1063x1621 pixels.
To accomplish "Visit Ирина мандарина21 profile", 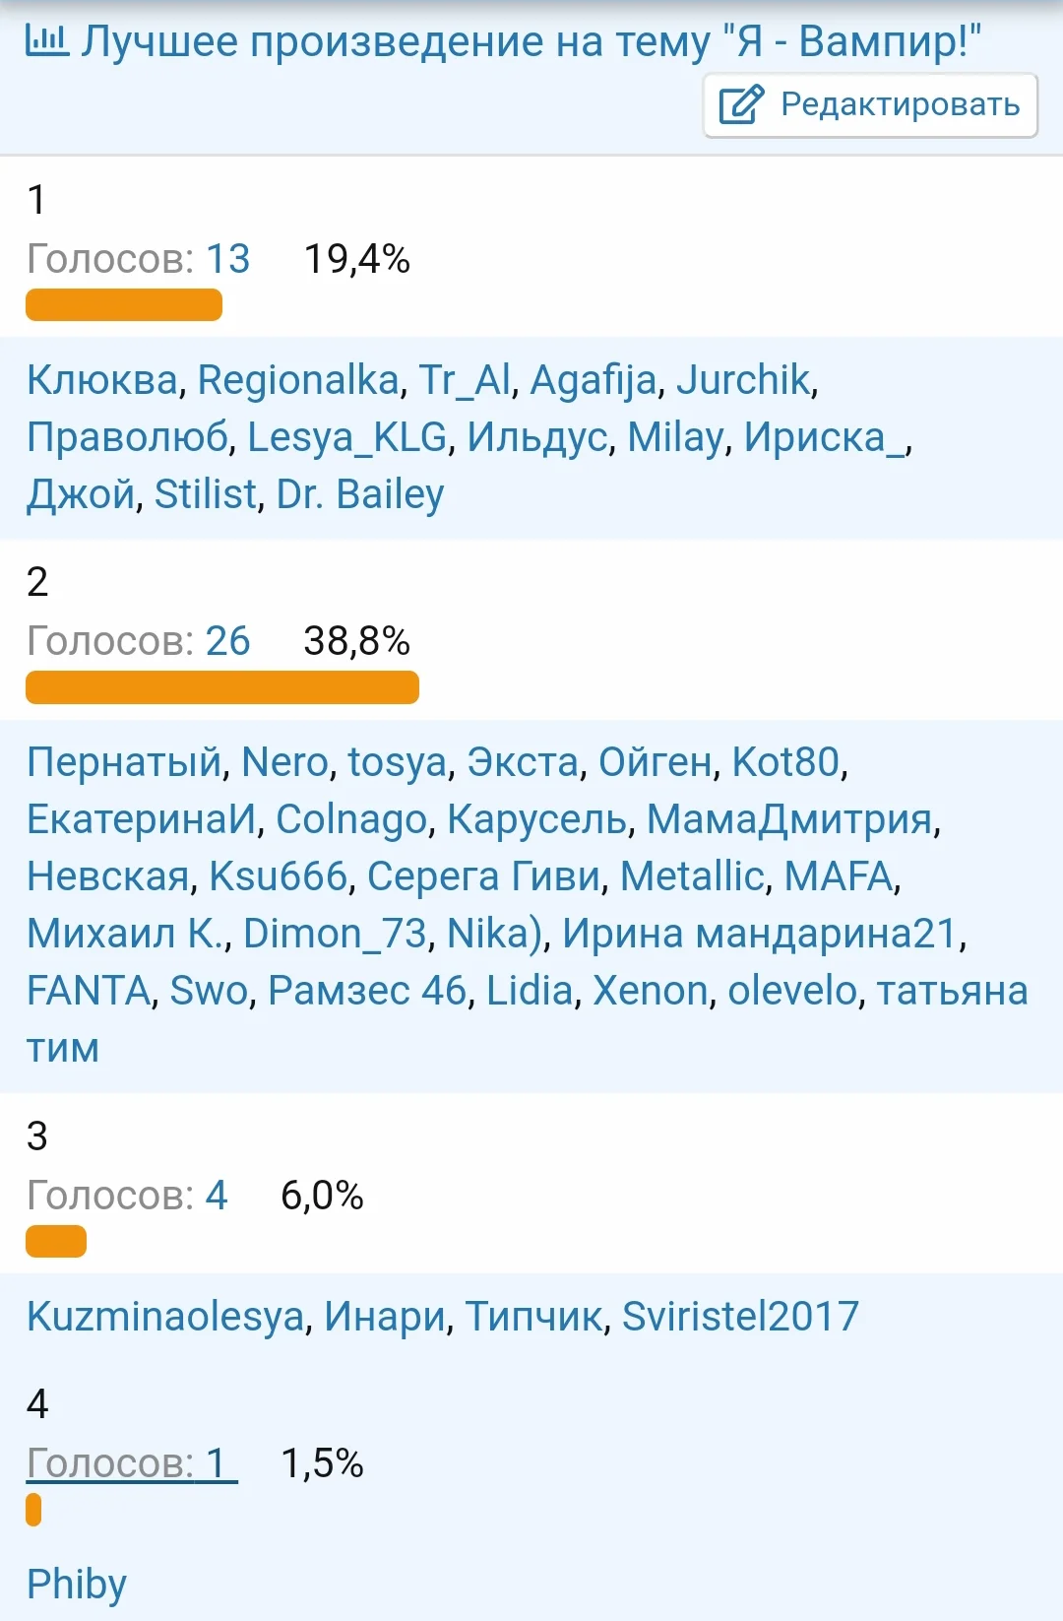I will pos(760,934).
